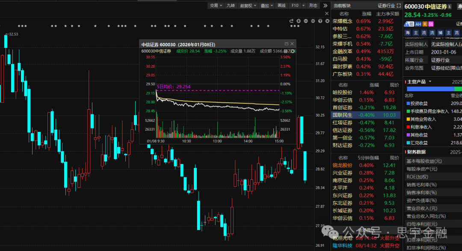Maximize the 中信证券 intraday popup window
462x251 pixels.
286,44
